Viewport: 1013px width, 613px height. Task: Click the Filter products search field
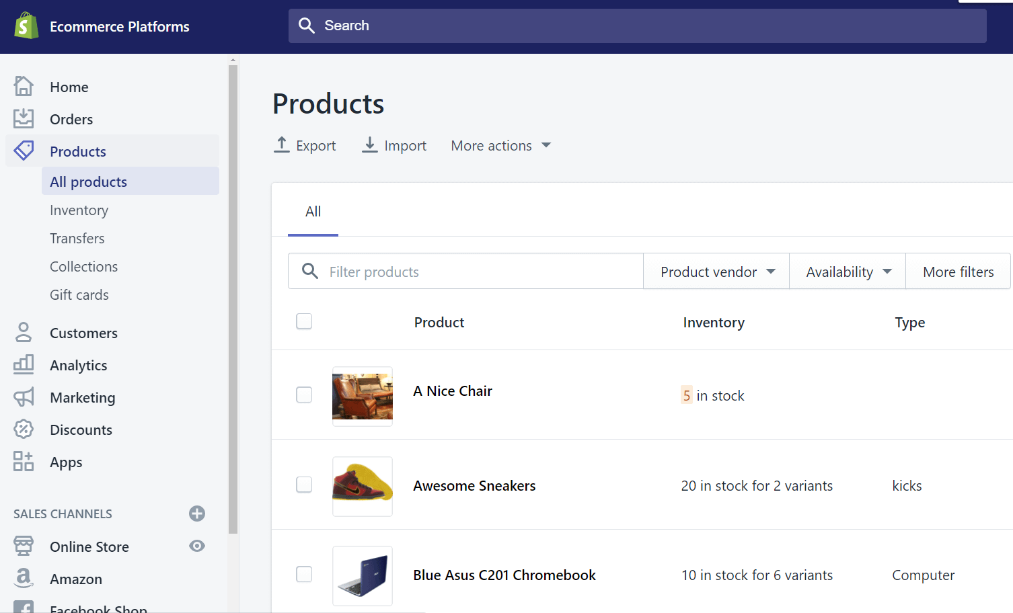point(465,271)
